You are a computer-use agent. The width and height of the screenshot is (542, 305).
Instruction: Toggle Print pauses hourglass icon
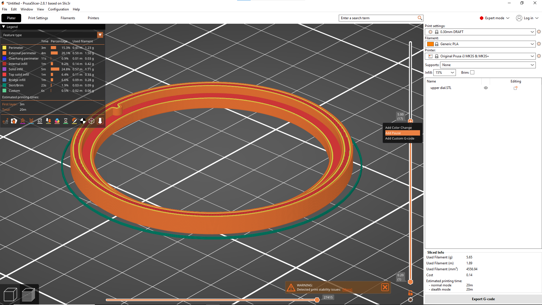[66, 121]
